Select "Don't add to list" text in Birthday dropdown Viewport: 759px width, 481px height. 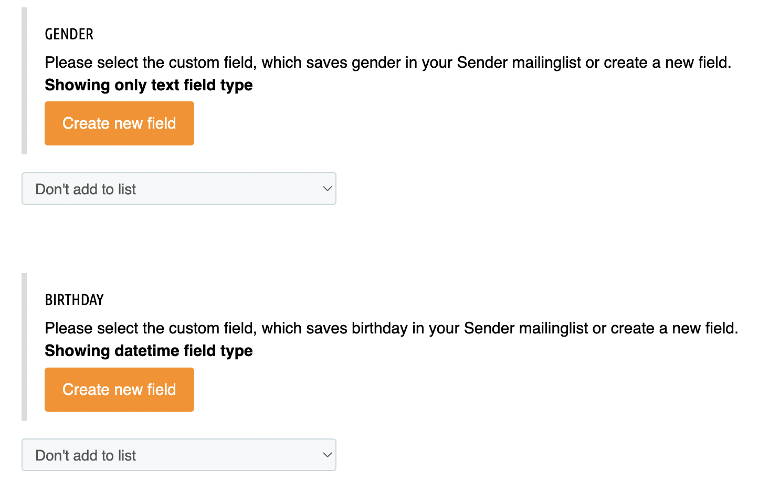(x=86, y=455)
